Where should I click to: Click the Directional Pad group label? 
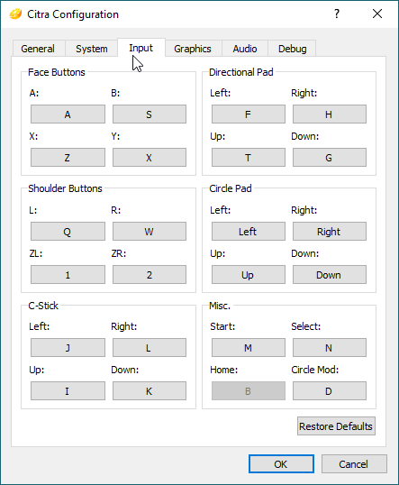pyautogui.click(x=241, y=72)
